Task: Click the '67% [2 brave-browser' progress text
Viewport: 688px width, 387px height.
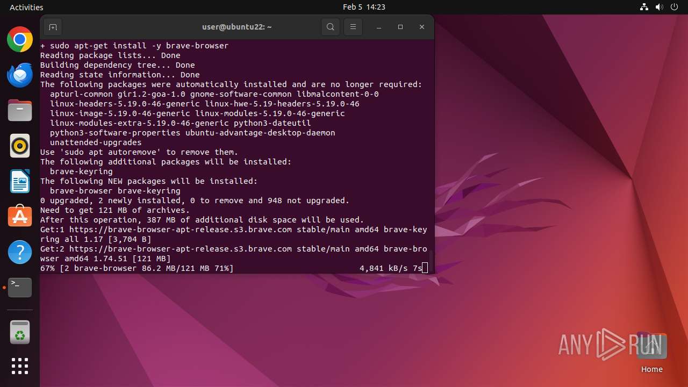Action: click(137, 268)
